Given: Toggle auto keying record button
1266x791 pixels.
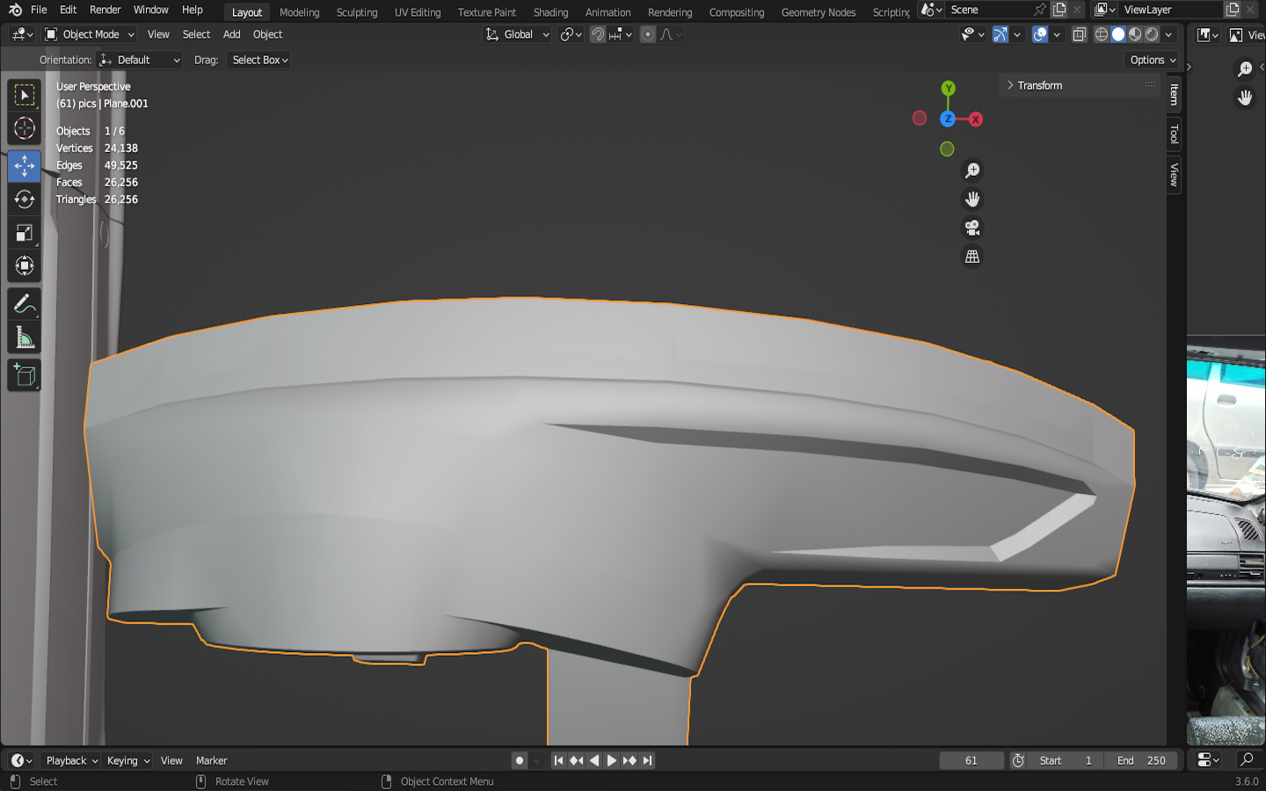Looking at the screenshot, I should click(x=520, y=761).
